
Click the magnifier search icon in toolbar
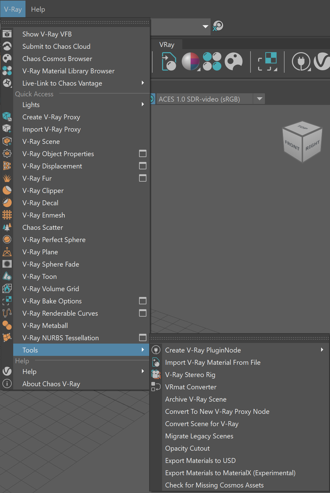coord(218,26)
